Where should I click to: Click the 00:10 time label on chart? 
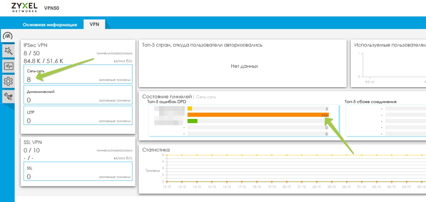point(346,187)
